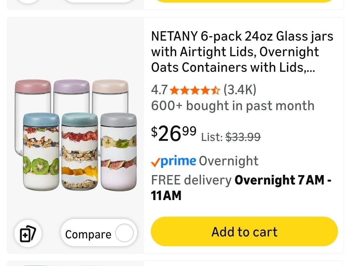Tap the struck-through $33.99 list price

point(243,137)
